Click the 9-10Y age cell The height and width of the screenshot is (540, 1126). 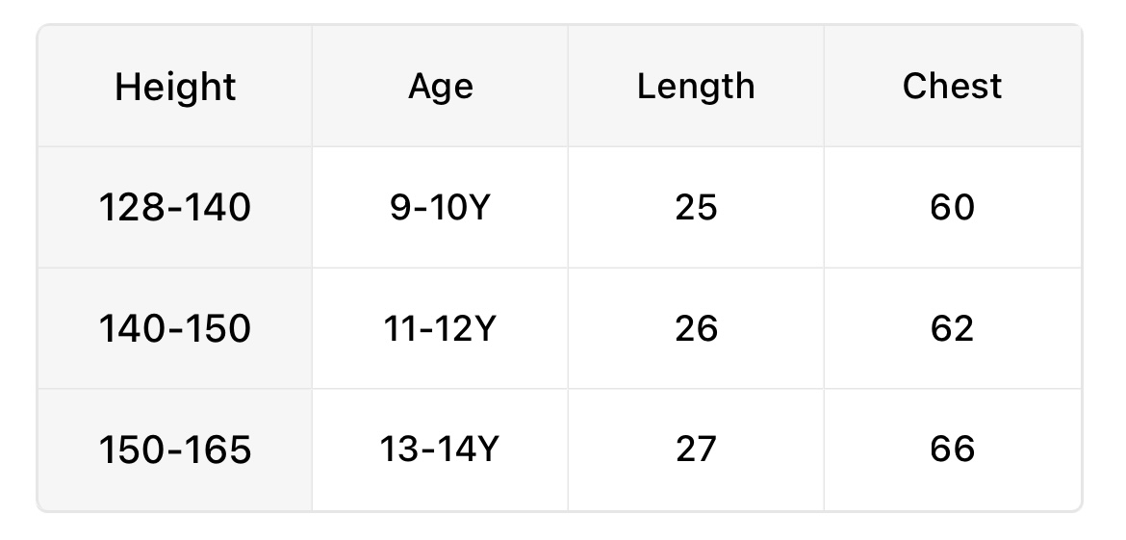[441, 208]
